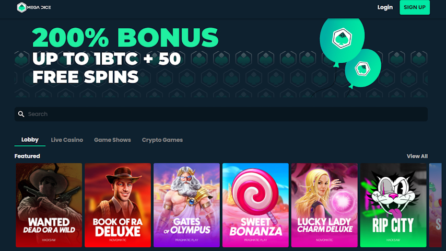Focus the Search input field
This screenshot has height=251, width=446.
point(221,114)
